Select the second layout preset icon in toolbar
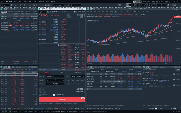Image resolution: width=181 pixels, height=113 pixels. 133,5
